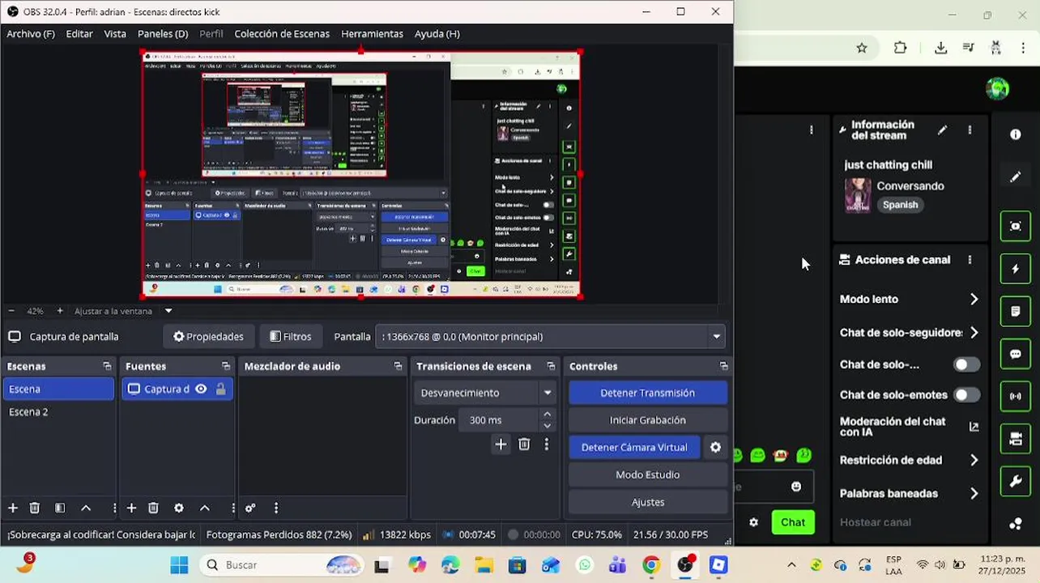Expand Restricción de edad settings
This screenshot has width=1040, height=583.
[974, 460]
